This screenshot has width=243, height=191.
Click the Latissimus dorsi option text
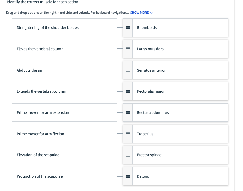tap(151, 49)
